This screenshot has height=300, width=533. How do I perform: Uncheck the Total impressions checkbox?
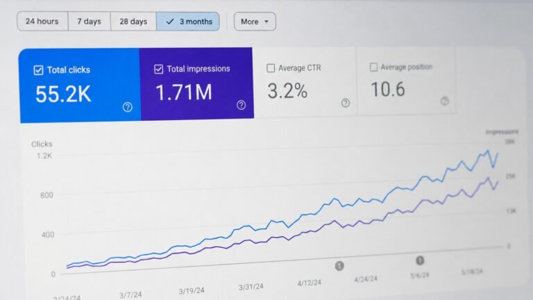(158, 69)
